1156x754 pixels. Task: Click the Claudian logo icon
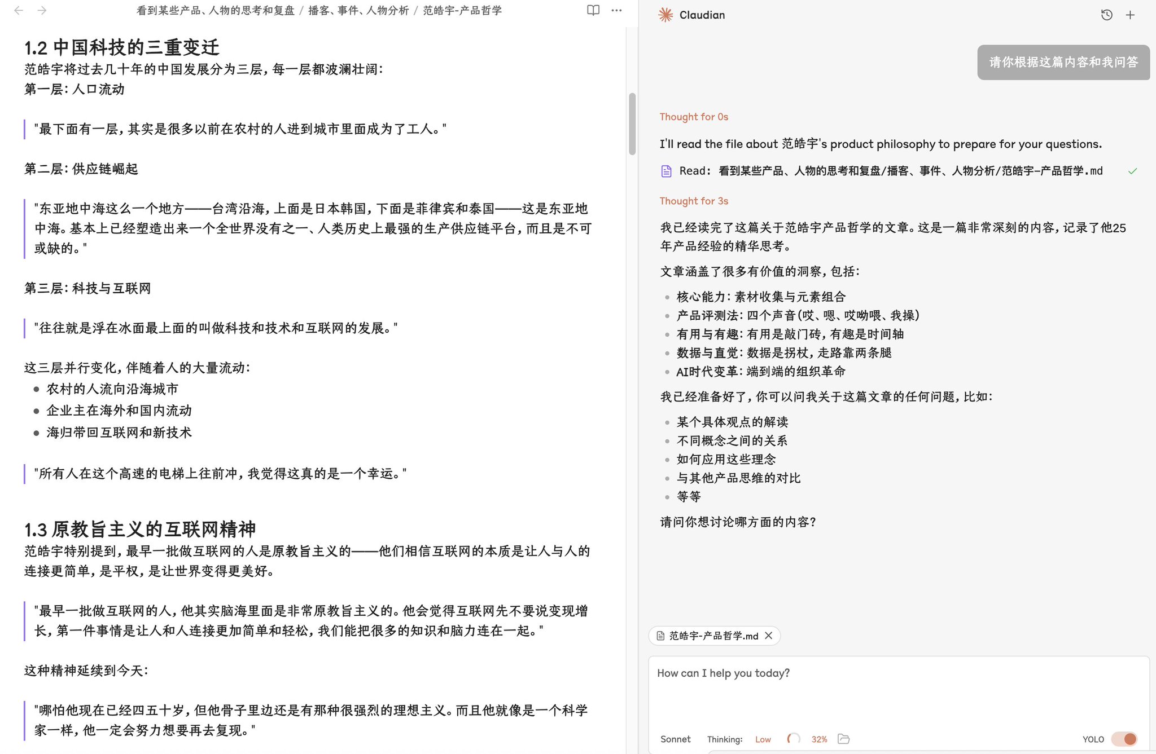(x=666, y=15)
